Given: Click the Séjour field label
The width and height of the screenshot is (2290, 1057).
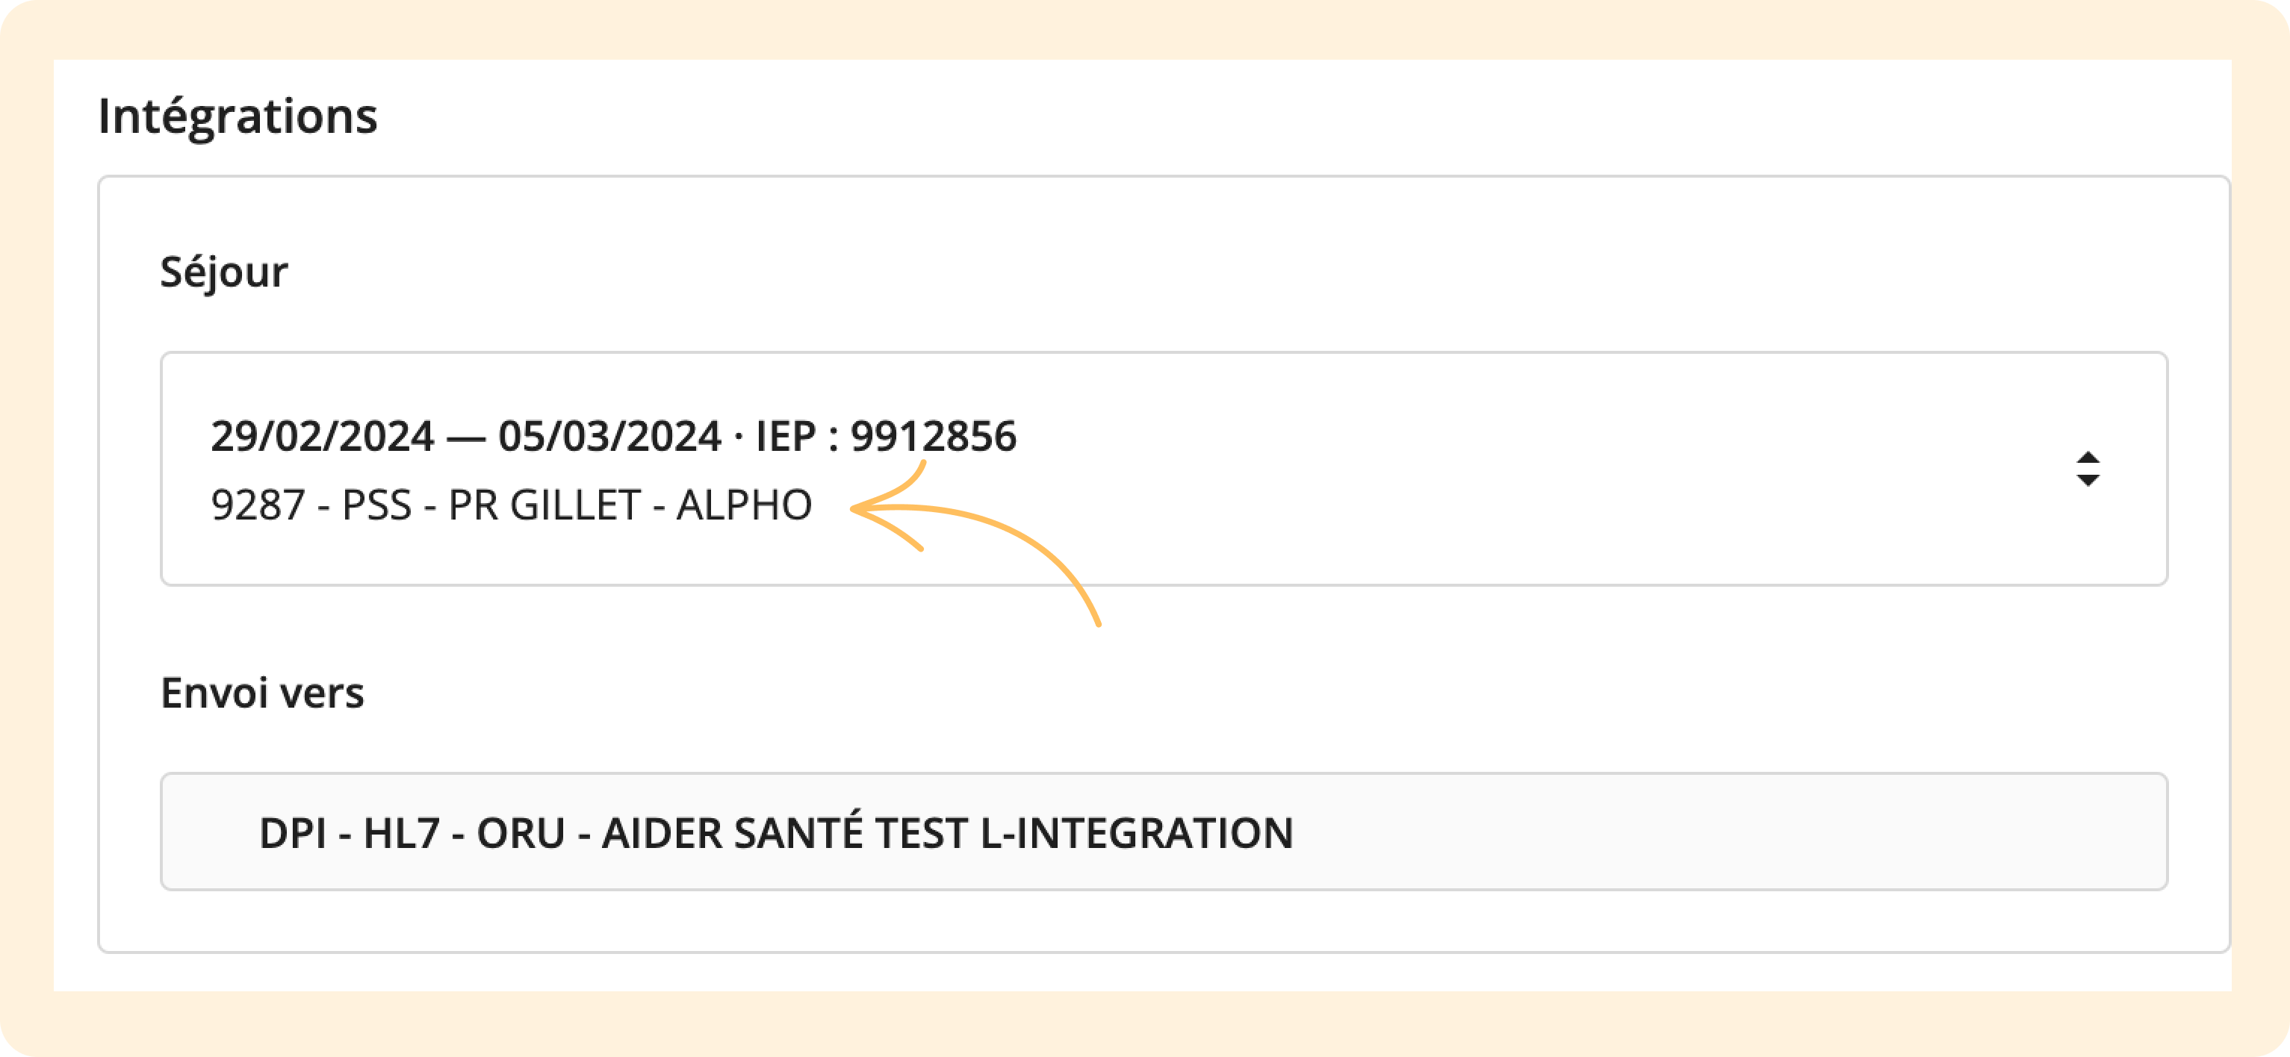Looking at the screenshot, I should pyautogui.click(x=224, y=272).
